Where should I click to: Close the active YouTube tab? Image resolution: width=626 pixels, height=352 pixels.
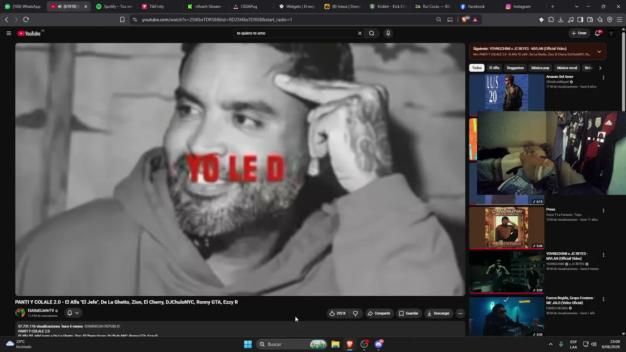coord(86,6)
